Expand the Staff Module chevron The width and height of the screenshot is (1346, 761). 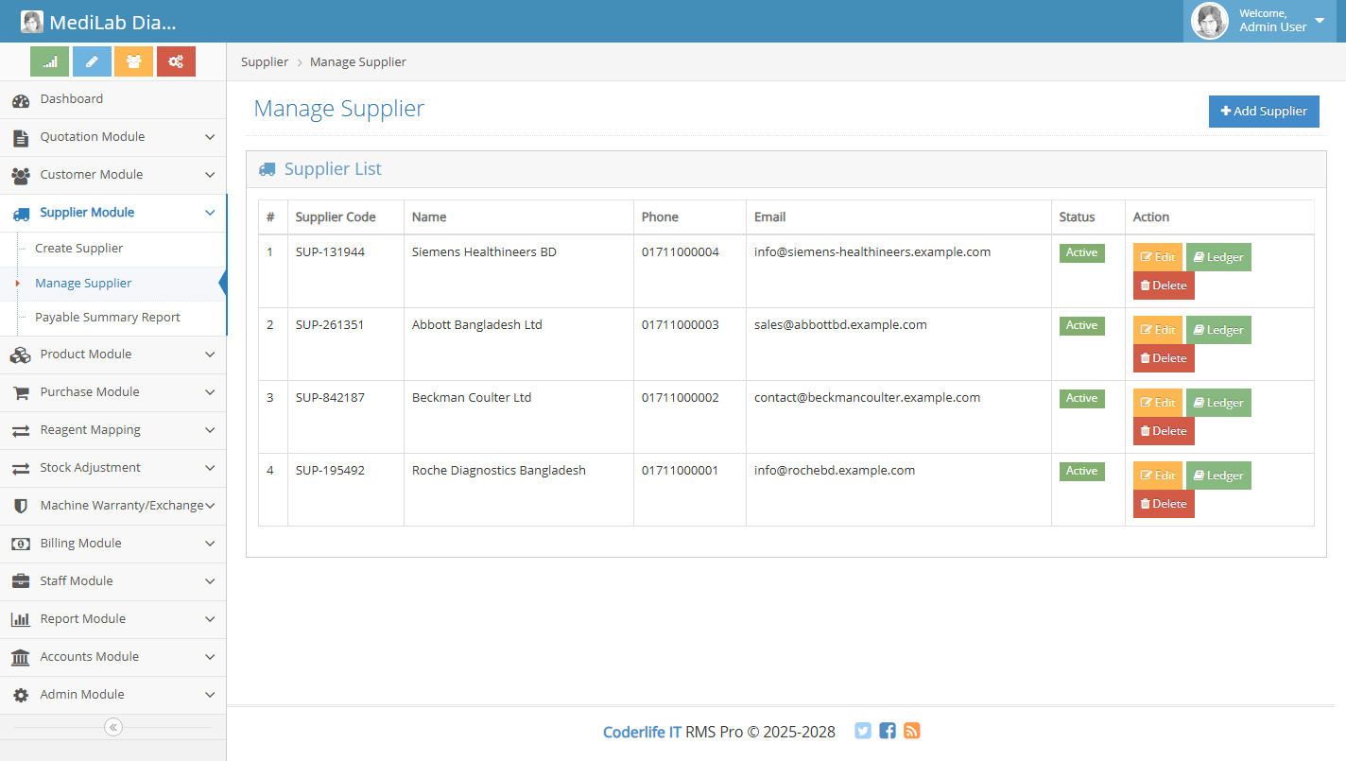point(210,581)
